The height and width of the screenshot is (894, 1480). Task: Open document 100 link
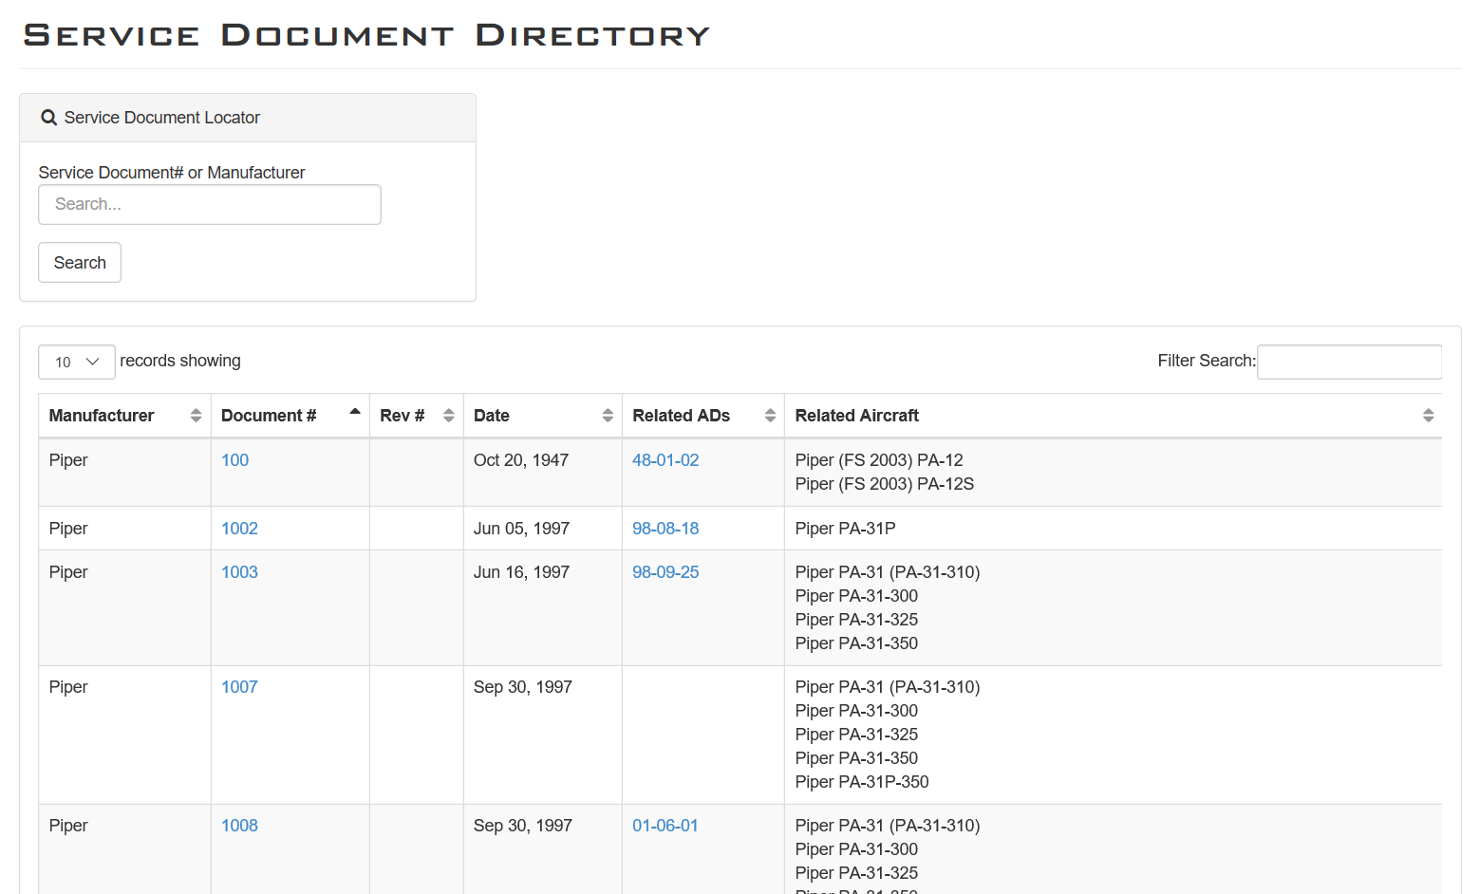(234, 460)
